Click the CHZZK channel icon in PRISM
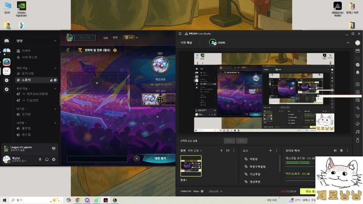 [212, 42]
